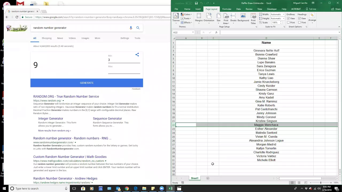
Task: Click the Print Titles button
Action: 253,18
